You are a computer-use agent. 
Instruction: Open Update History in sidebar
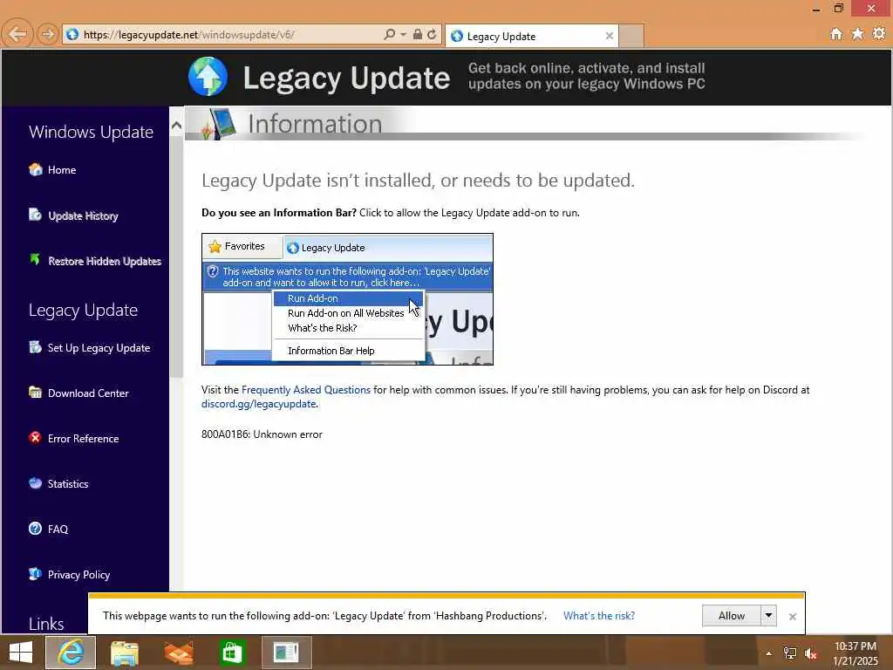tap(83, 216)
